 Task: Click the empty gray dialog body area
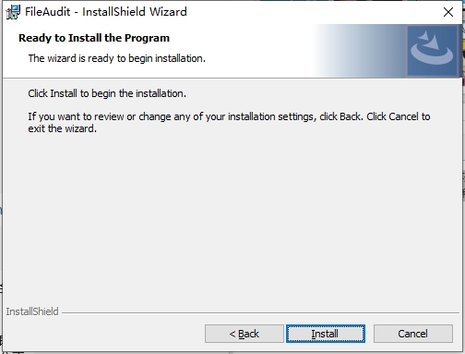point(232,215)
